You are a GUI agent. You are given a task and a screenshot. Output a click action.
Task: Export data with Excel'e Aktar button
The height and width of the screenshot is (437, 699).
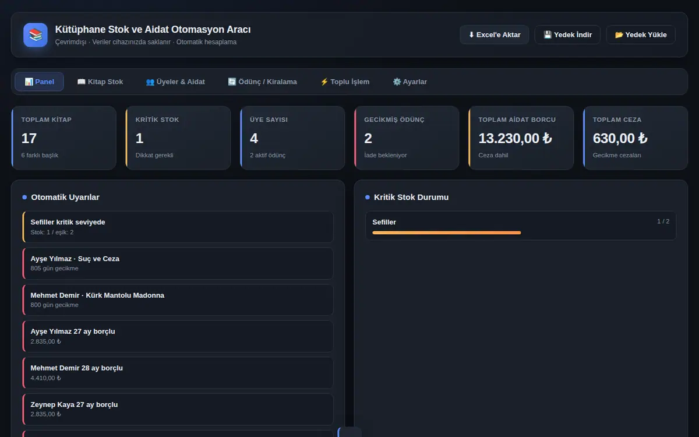(495, 35)
